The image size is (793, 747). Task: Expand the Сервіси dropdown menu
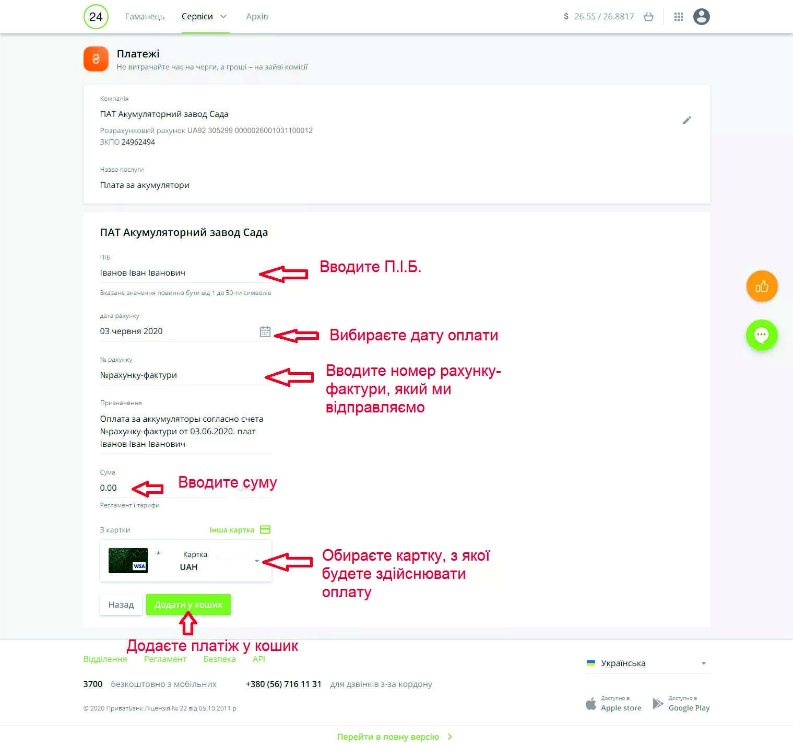click(205, 17)
